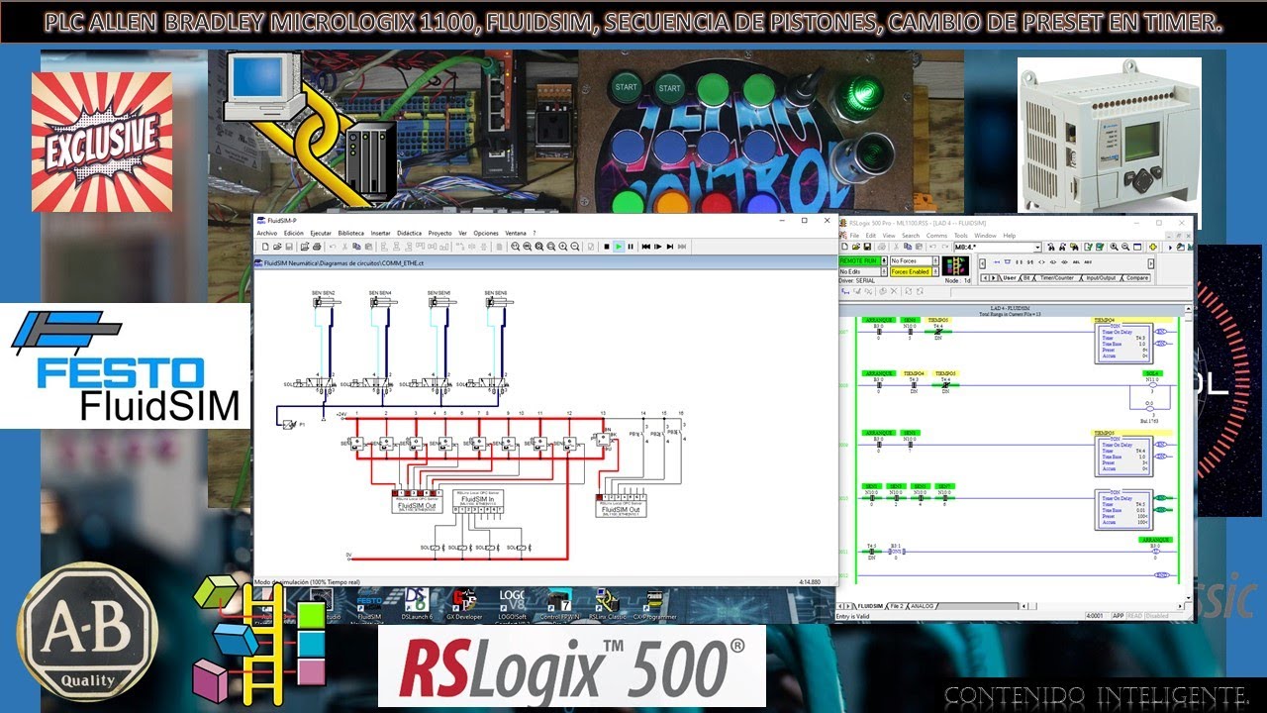
Task: Click left arrow of instruction palette
Action: 982,263
